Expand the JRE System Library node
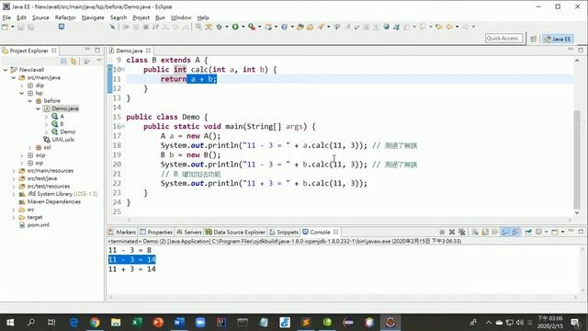The height and width of the screenshot is (331, 588). [x=14, y=194]
